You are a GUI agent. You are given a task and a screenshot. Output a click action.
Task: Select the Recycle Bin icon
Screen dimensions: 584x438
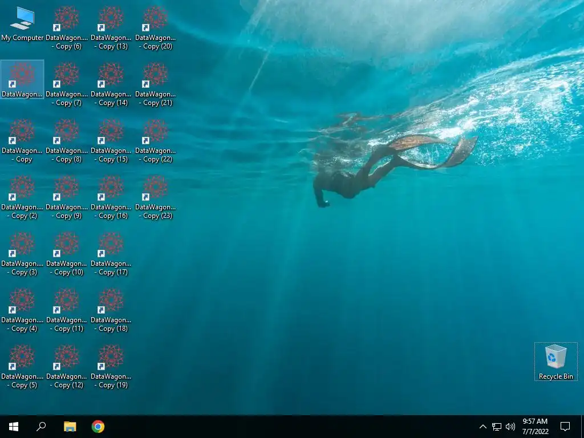(x=555, y=362)
